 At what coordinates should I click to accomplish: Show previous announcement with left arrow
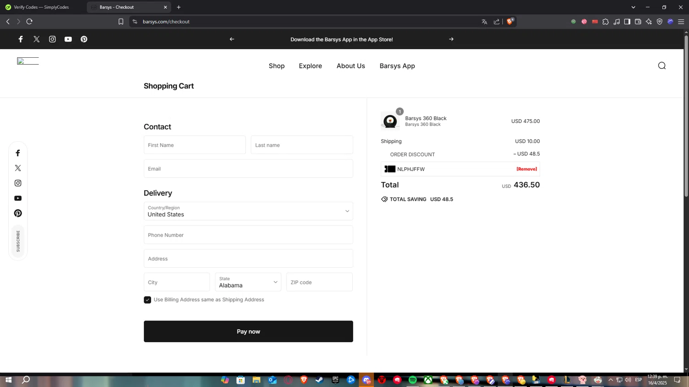232,39
